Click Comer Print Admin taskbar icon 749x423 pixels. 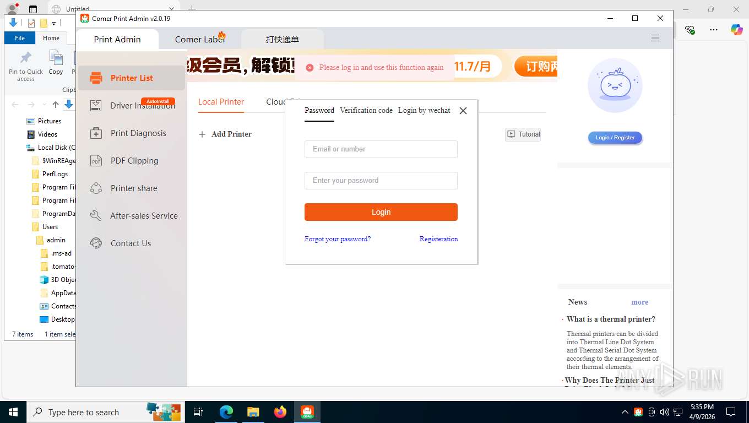point(307,412)
